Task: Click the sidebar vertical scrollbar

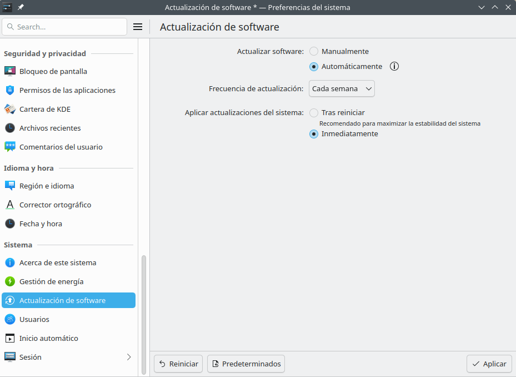Action: coord(144,311)
